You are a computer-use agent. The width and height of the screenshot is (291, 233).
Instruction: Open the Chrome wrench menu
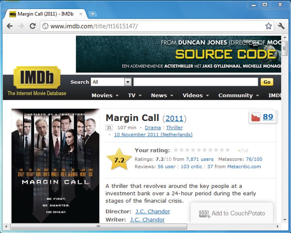281,26
